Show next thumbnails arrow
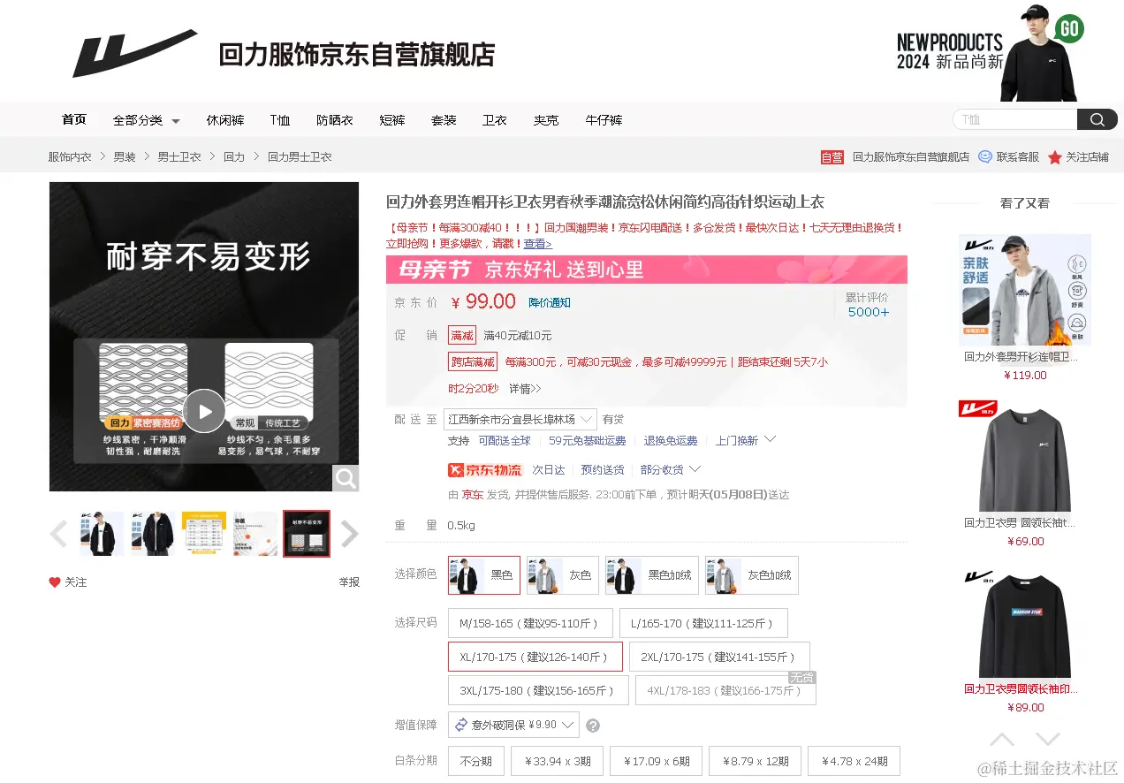 (350, 534)
